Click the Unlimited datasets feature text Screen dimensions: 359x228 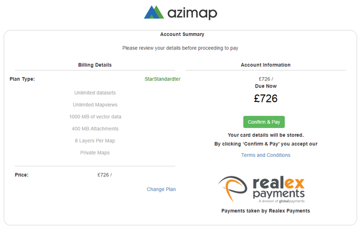point(95,93)
